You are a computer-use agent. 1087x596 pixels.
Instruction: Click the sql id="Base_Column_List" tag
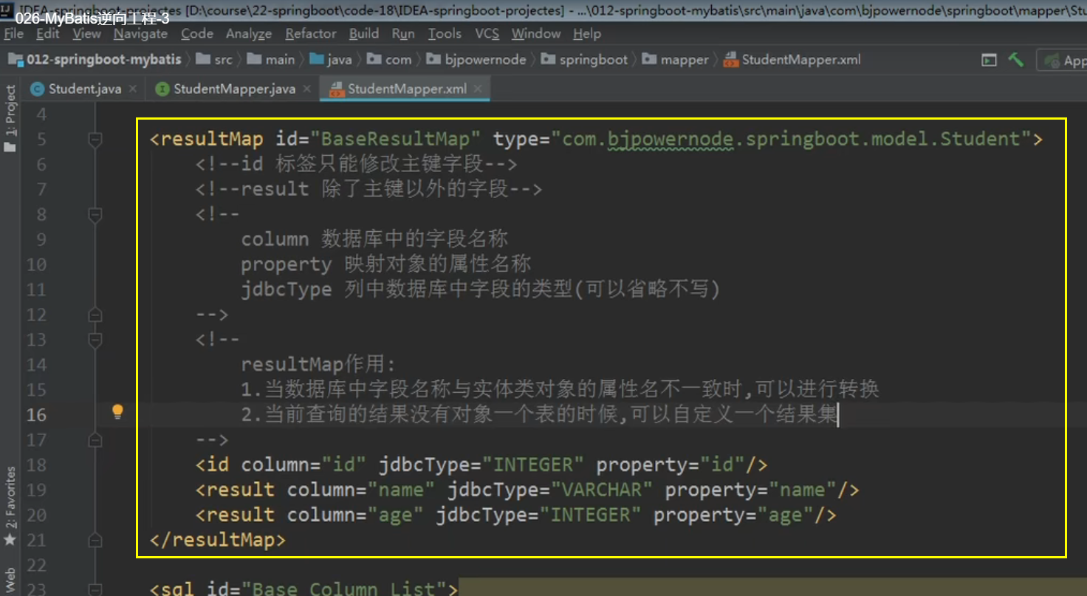coord(304,589)
